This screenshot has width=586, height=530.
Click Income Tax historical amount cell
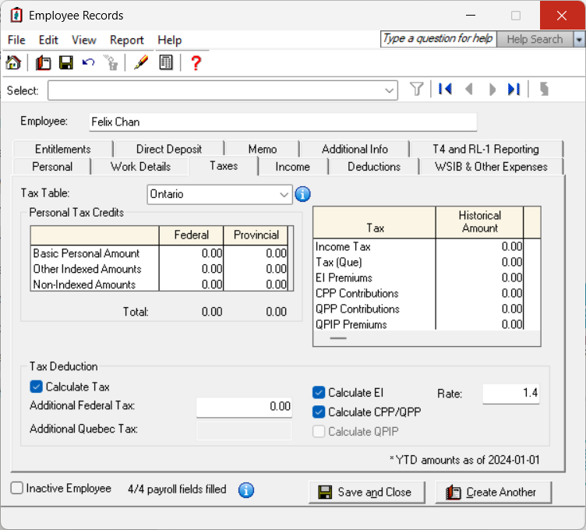coord(479,247)
